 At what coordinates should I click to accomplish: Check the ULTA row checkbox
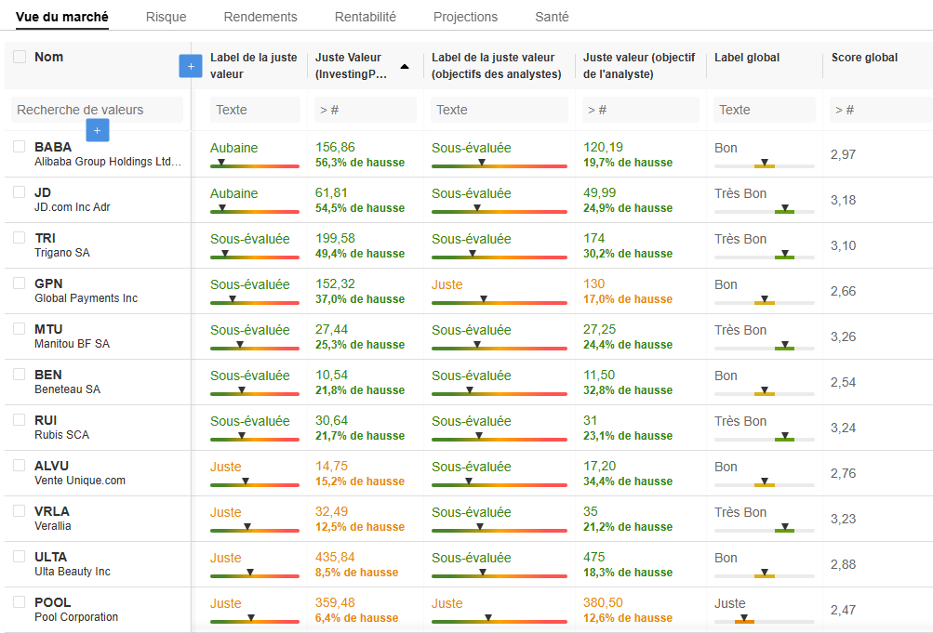click(20, 557)
